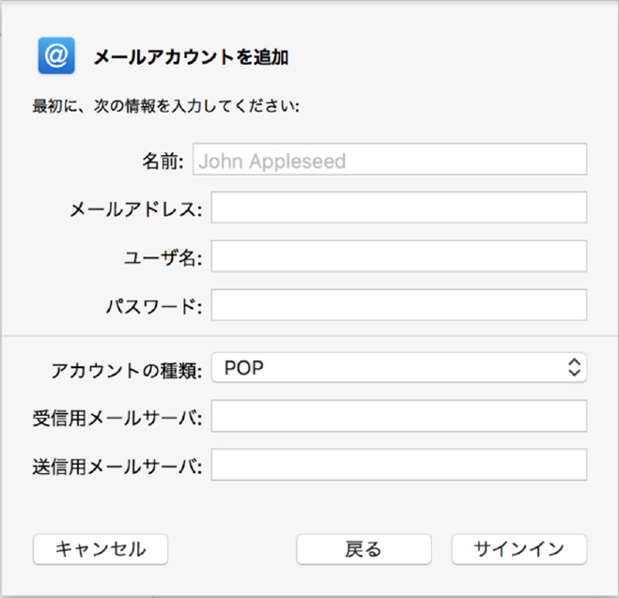The image size is (619, 598).
Task: Open the アカウントの種類 dropdown showing POP
Action: [398, 368]
